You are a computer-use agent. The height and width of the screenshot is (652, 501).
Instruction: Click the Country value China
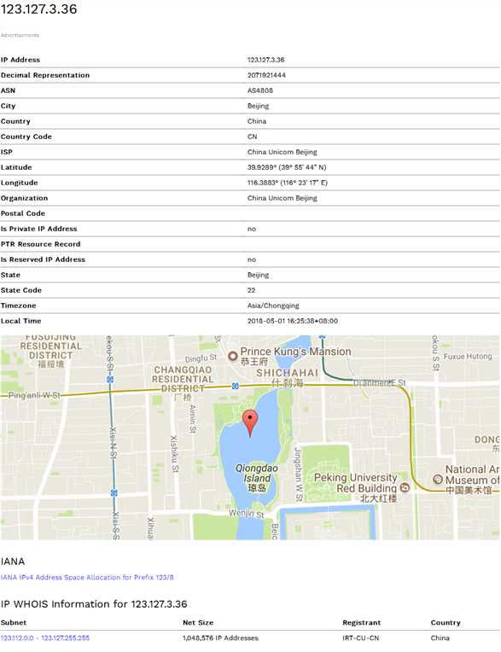pyautogui.click(x=257, y=121)
